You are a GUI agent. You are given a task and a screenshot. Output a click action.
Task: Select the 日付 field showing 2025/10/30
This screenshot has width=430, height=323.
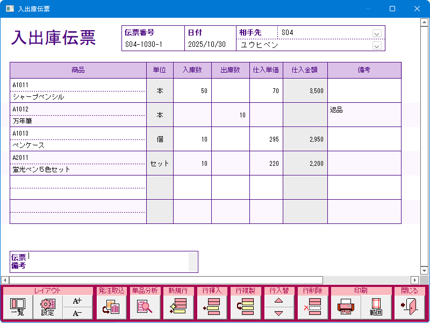210,45
